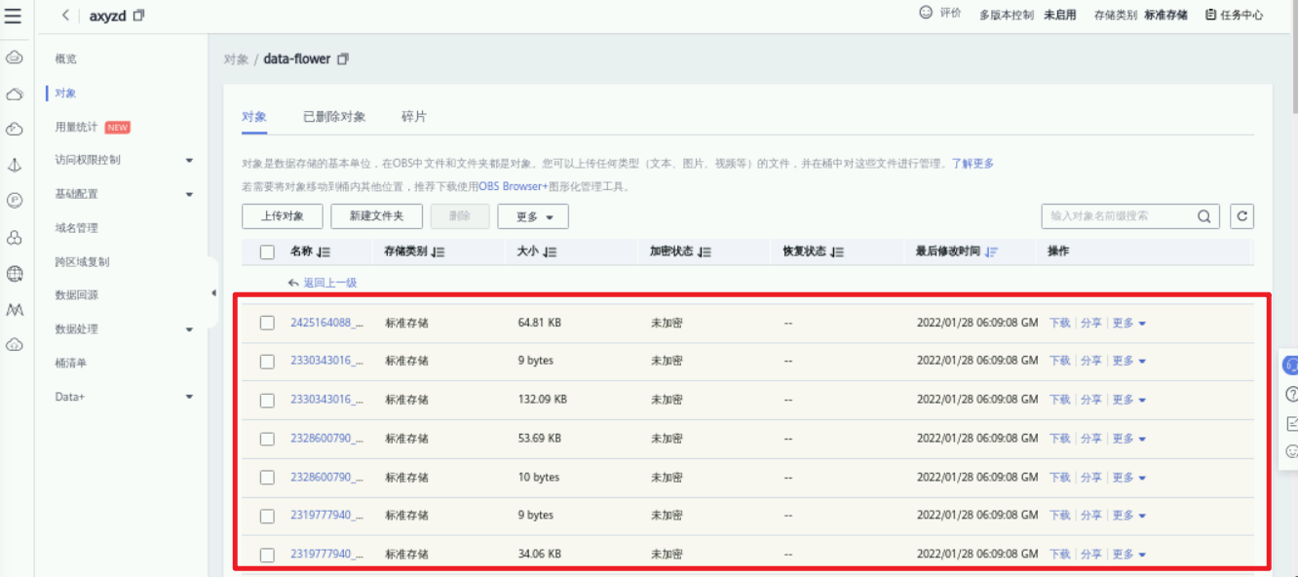1298x577 pixels.
Task: Sort by 加密状态 column
Action: pyautogui.click(x=706, y=251)
